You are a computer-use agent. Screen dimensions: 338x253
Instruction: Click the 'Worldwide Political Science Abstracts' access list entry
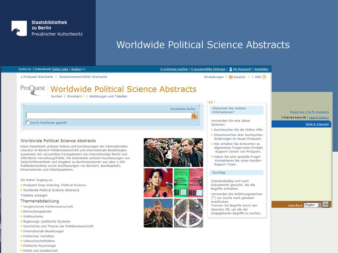pos(51,190)
